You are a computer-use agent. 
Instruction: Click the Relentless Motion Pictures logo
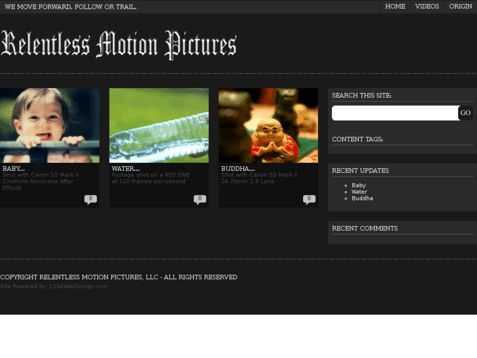[119, 45]
